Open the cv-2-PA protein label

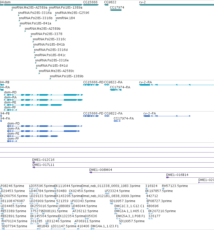point(150,113)
